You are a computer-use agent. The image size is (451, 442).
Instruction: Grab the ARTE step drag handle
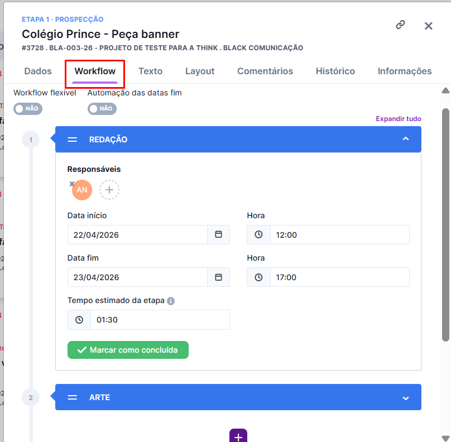[72, 397]
